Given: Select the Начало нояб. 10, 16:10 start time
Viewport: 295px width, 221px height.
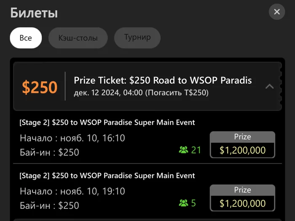Looking at the screenshot, I should pyautogui.click(x=72, y=138).
